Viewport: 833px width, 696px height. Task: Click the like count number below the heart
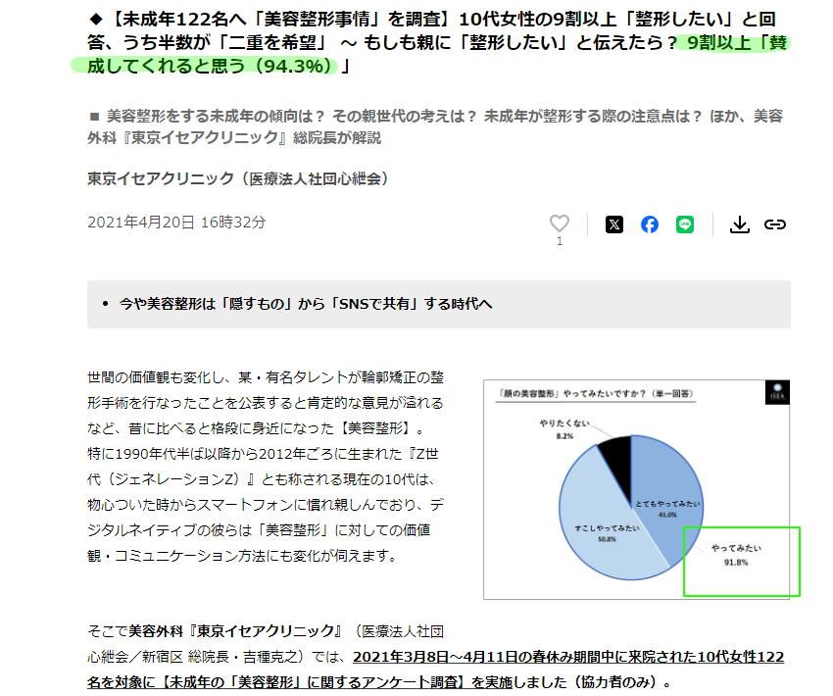[560, 241]
